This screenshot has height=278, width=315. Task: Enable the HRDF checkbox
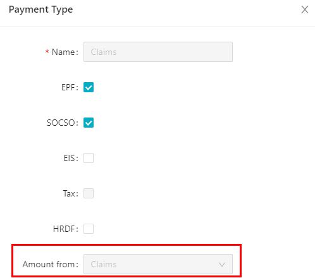(89, 229)
